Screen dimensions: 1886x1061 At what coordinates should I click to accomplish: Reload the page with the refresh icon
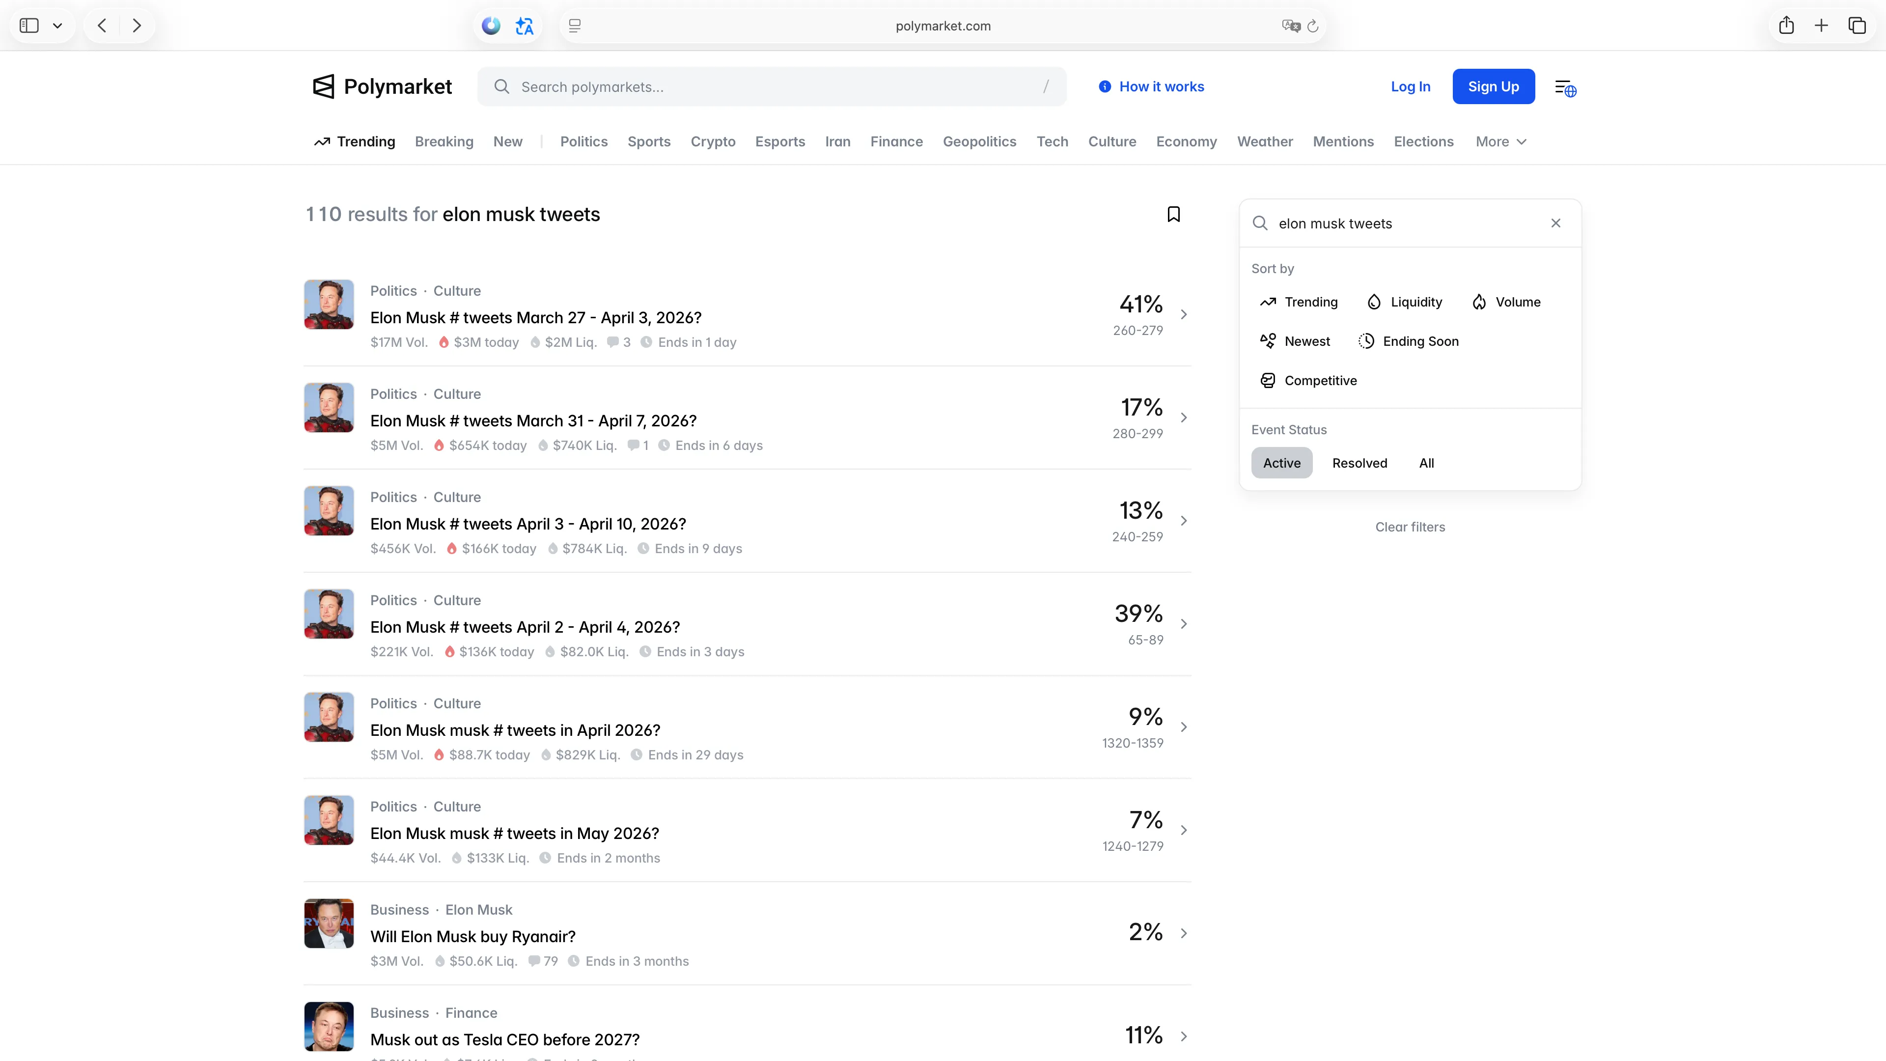pos(1313,27)
